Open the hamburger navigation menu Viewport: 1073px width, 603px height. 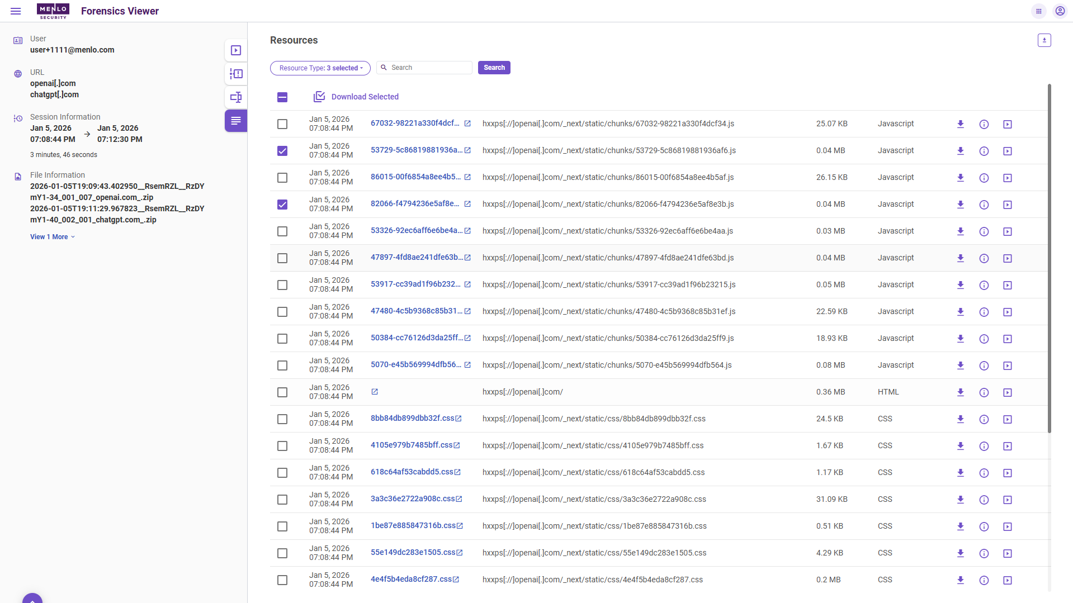pyautogui.click(x=16, y=11)
